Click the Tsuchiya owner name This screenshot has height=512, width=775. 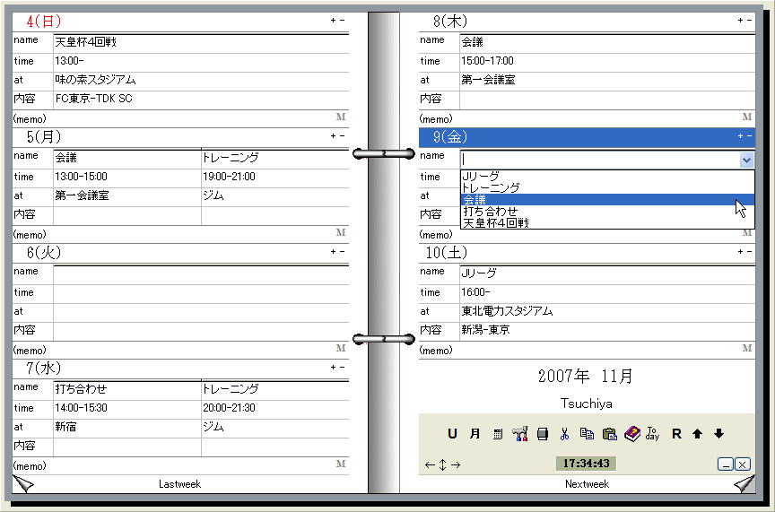pyautogui.click(x=587, y=404)
